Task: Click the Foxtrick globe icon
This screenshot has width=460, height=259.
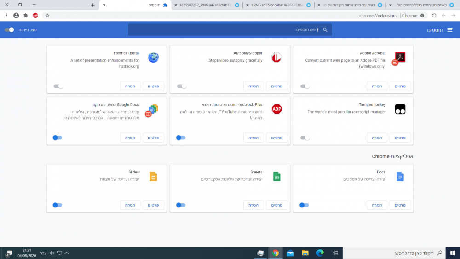Action: pyautogui.click(x=153, y=57)
